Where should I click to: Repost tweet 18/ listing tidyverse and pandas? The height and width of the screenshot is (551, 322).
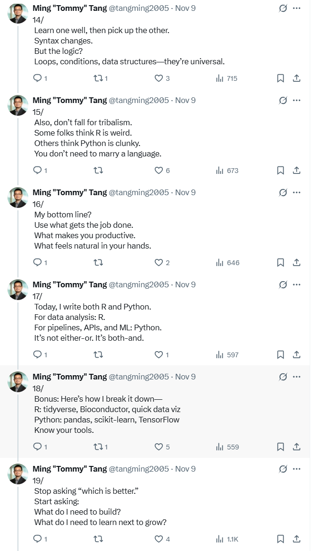pyautogui.click(x=98, y=447)
